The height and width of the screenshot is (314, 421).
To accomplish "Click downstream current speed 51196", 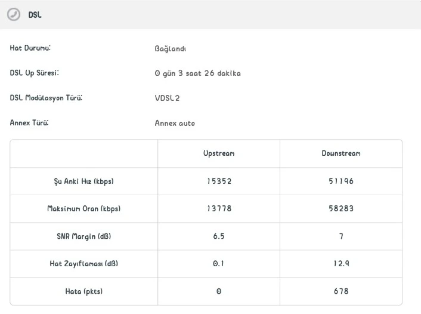I will coord(341,181).
